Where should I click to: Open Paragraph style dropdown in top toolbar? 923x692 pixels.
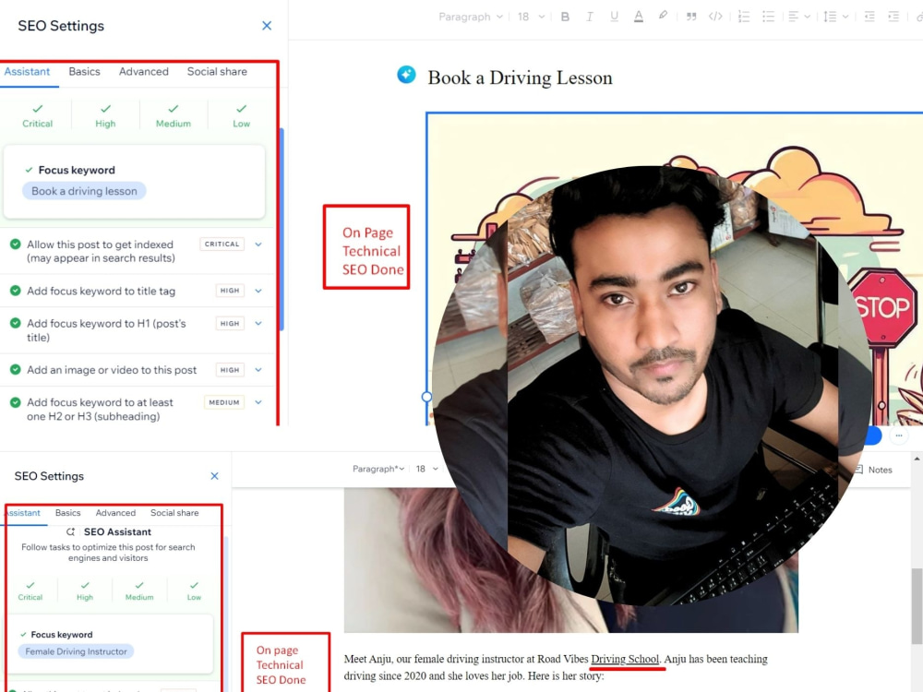point(471,17)
